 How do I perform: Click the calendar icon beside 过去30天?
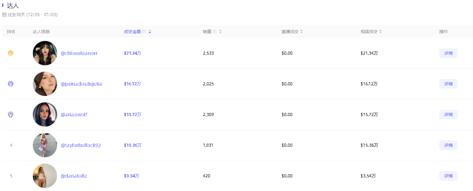pyautogui.click(x=4, y=15)
